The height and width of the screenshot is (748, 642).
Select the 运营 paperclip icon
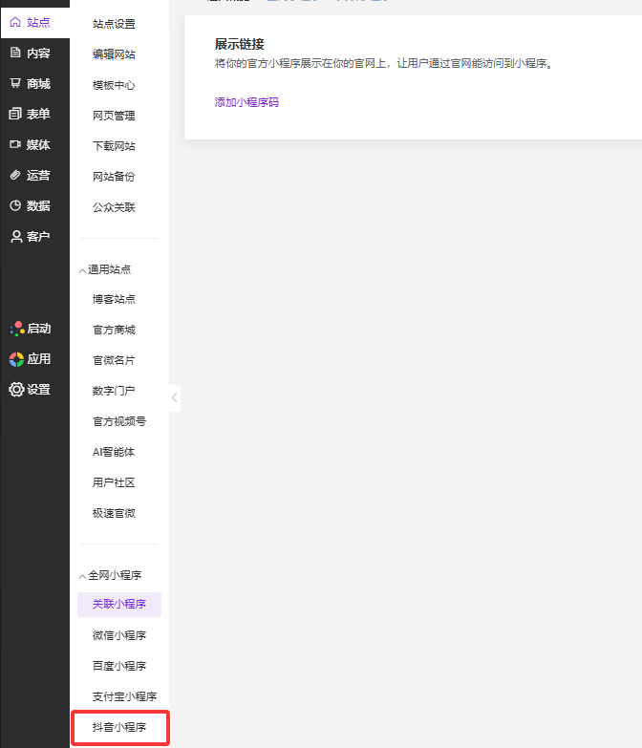(15, 175)
